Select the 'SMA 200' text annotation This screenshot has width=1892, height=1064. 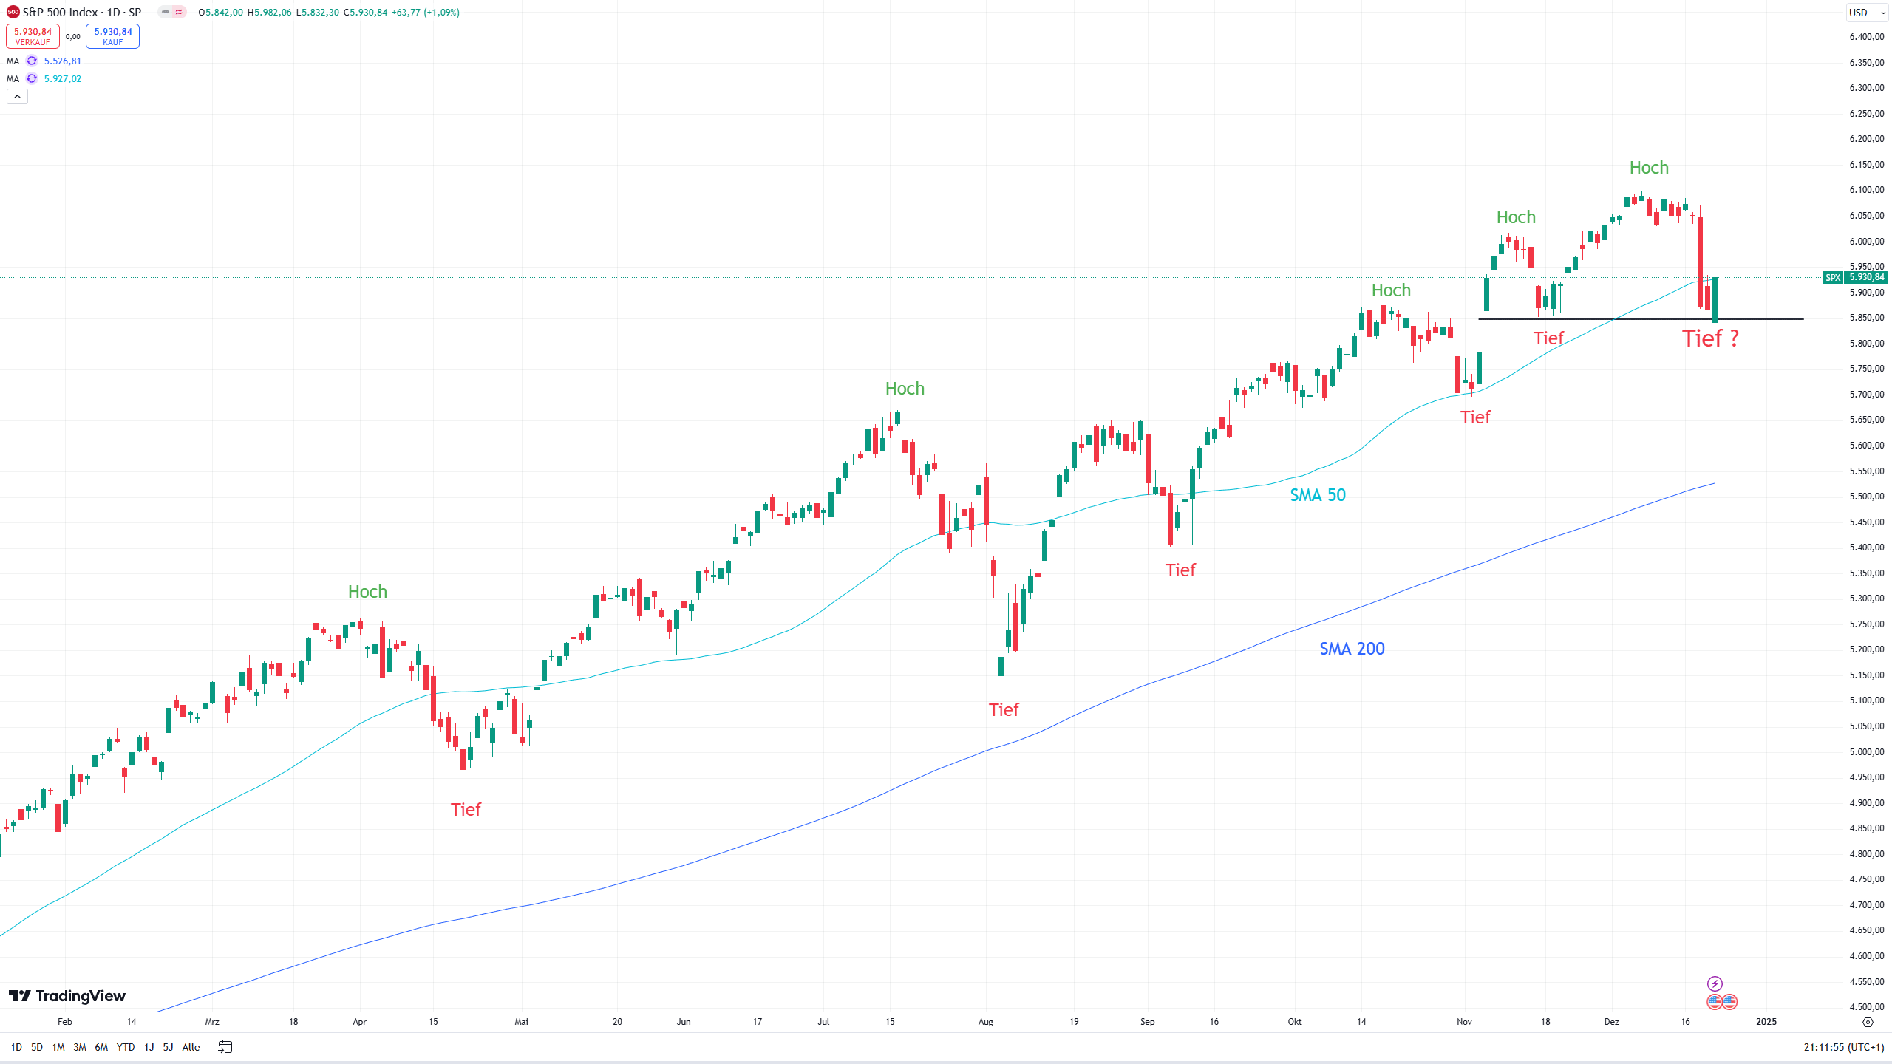pyautogui.click(x=1352, y=649)
